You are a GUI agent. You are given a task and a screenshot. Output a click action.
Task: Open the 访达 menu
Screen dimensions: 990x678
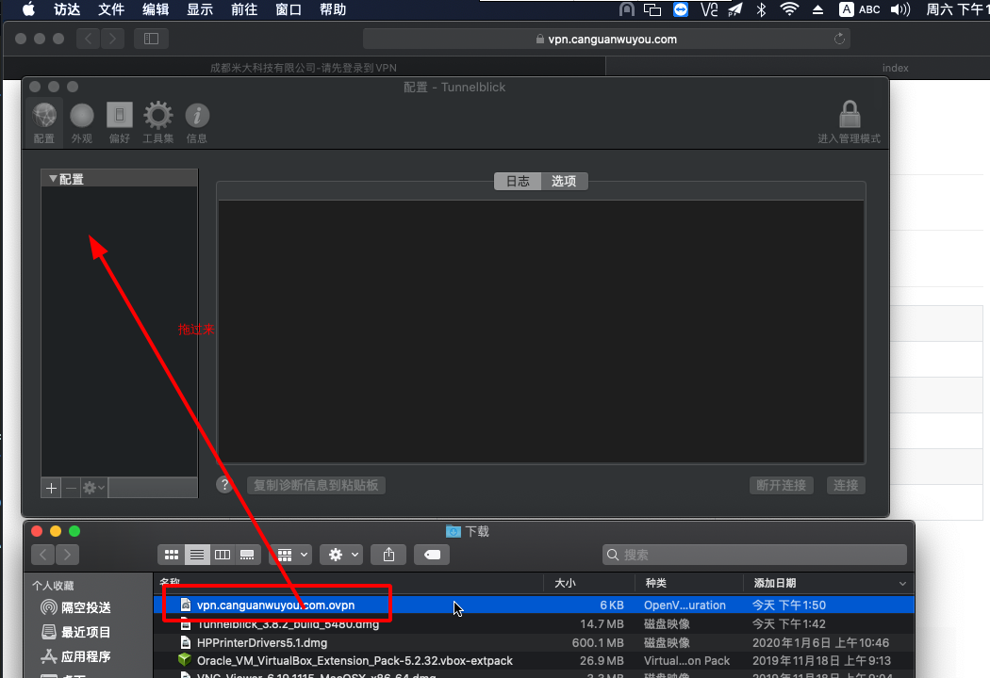67,9
